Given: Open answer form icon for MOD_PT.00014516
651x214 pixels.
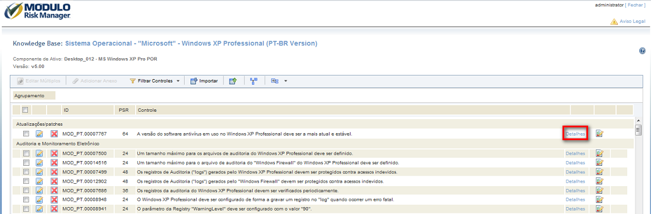Looking at the screenshot, I should 599,163.
